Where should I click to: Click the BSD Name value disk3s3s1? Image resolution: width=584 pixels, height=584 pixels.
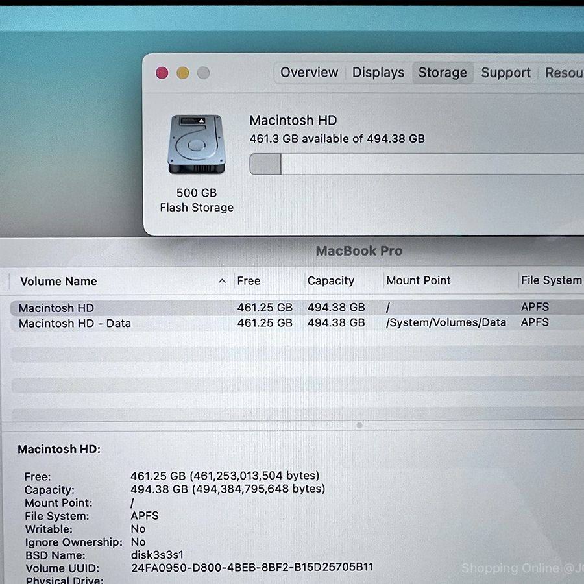coord(157,555)
